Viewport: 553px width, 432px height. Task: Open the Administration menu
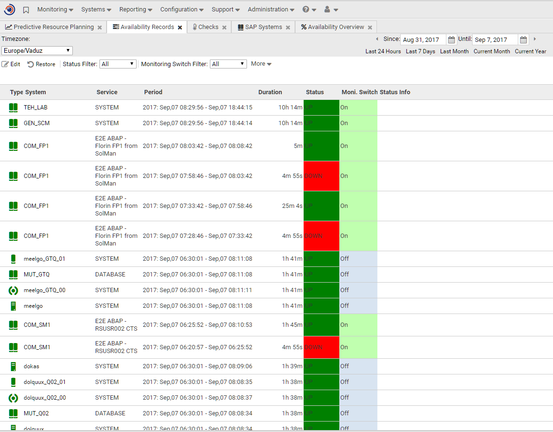click(271, 10)
